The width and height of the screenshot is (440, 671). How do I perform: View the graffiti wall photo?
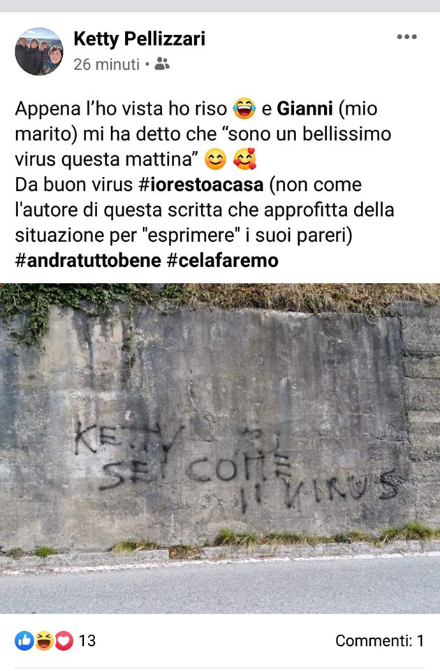[220, 448]
